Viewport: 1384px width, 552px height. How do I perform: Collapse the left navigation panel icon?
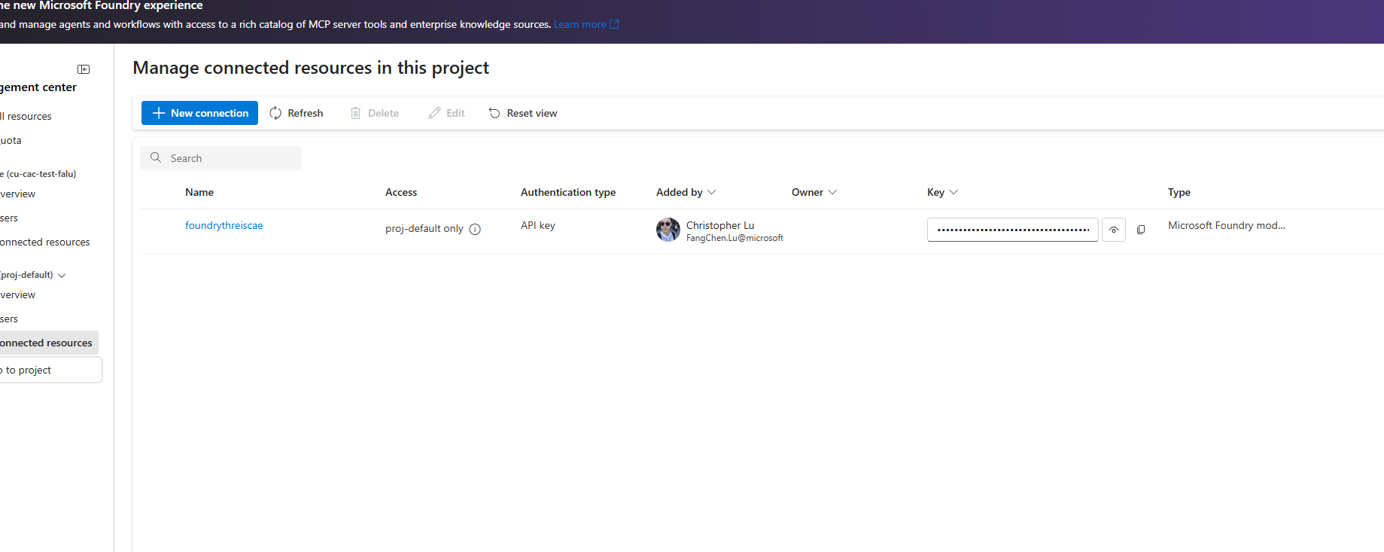pos(84,69)
